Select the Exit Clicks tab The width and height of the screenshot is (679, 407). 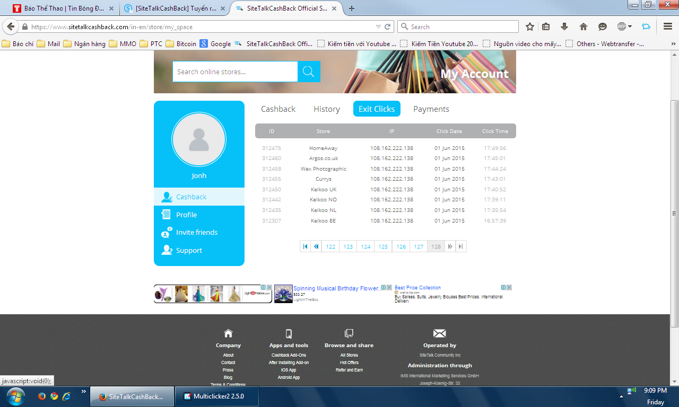click(x=377, y=109)
